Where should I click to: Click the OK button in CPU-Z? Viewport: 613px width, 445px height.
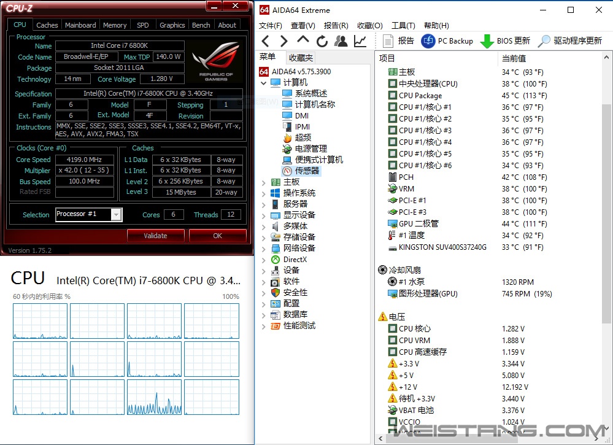[x=218, y=236]
